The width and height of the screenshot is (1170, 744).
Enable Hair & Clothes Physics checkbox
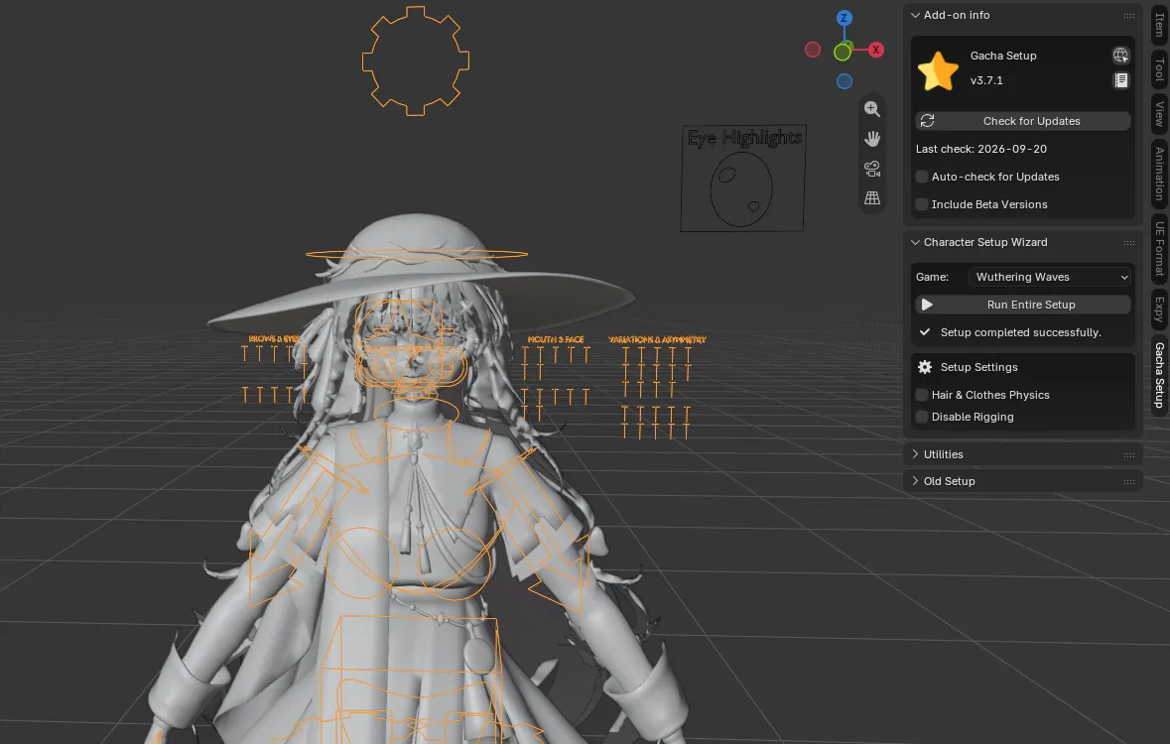click(x=922, y=395)
